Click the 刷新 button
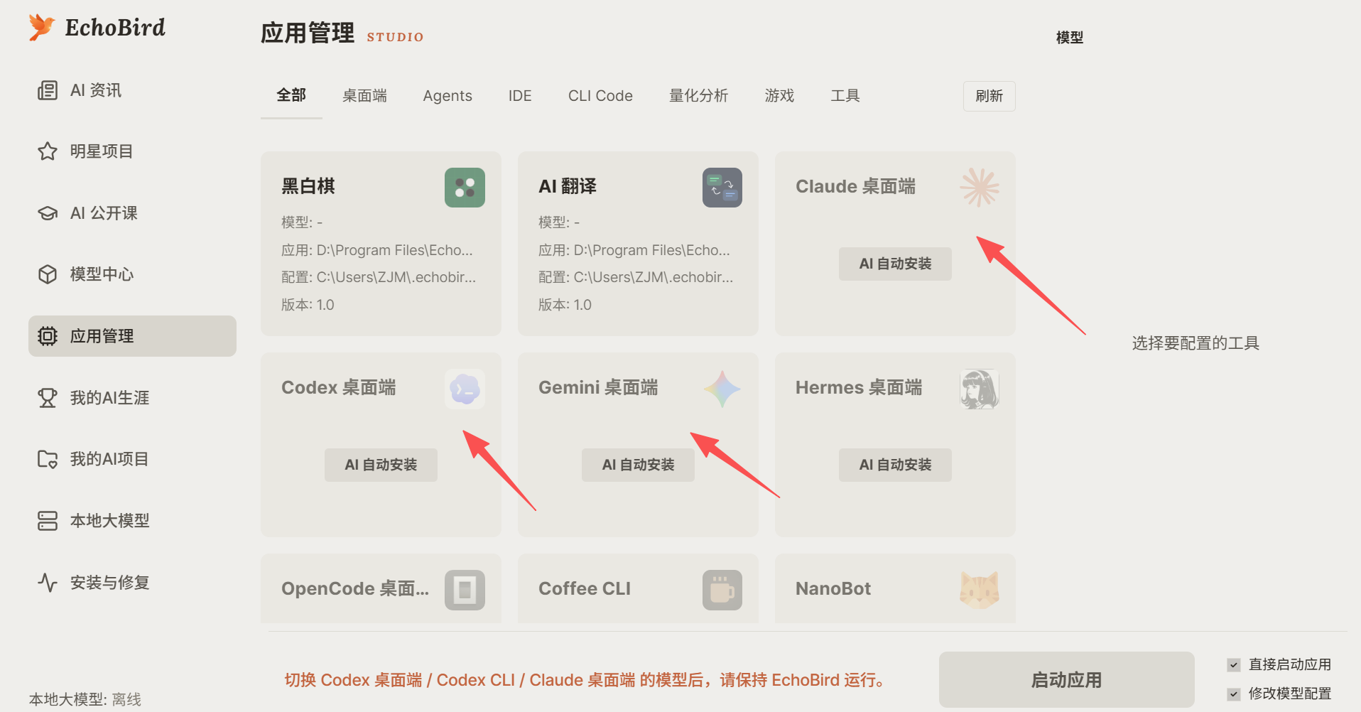The width and height of the screenshot is (1361, 712). pyautogui.click(x=989, y=96)
